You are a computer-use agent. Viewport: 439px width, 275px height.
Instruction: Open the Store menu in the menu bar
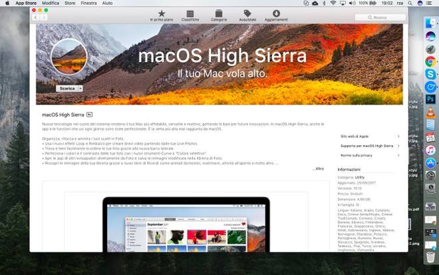69,3
